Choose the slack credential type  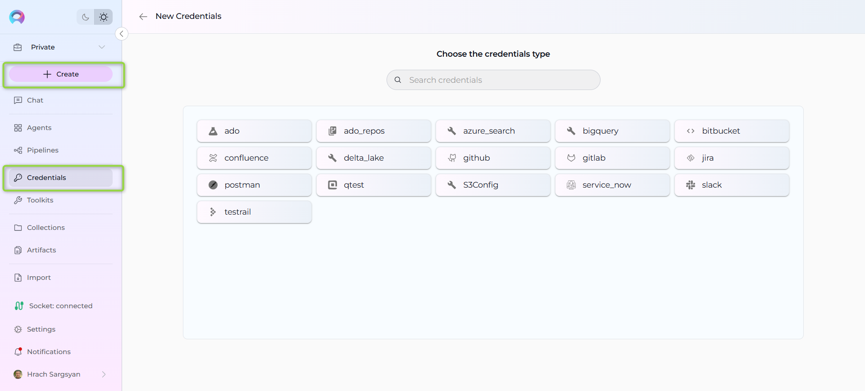pos(732,185)
